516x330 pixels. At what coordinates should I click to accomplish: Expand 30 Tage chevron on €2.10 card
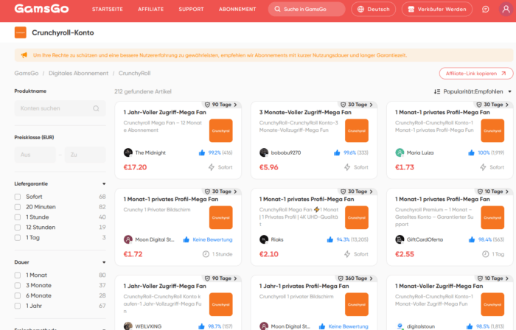pos(372,192)
